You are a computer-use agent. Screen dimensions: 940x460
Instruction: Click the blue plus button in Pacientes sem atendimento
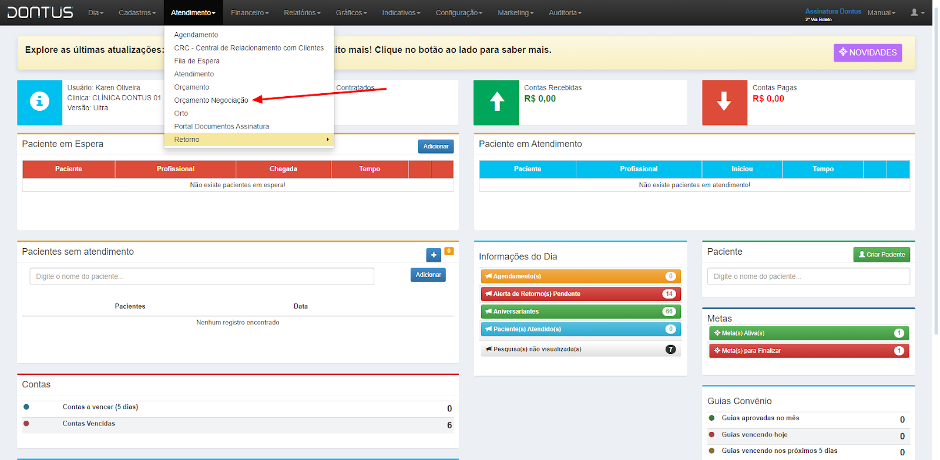click(x=434, y=255)
